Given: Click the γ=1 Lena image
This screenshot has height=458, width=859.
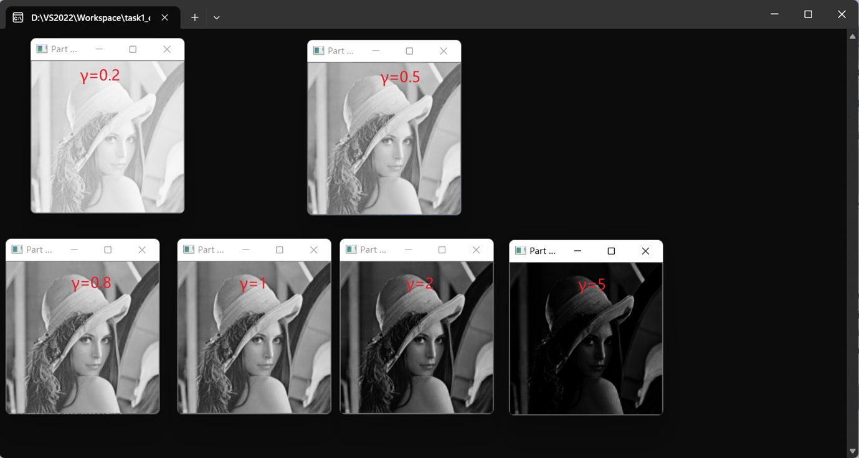Looking at the screenshot, I should click(255, 337).
